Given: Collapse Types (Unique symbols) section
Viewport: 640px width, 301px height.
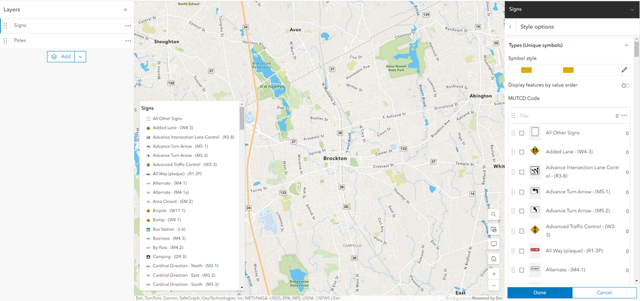Looking at the screenshot, I should 627,45.
